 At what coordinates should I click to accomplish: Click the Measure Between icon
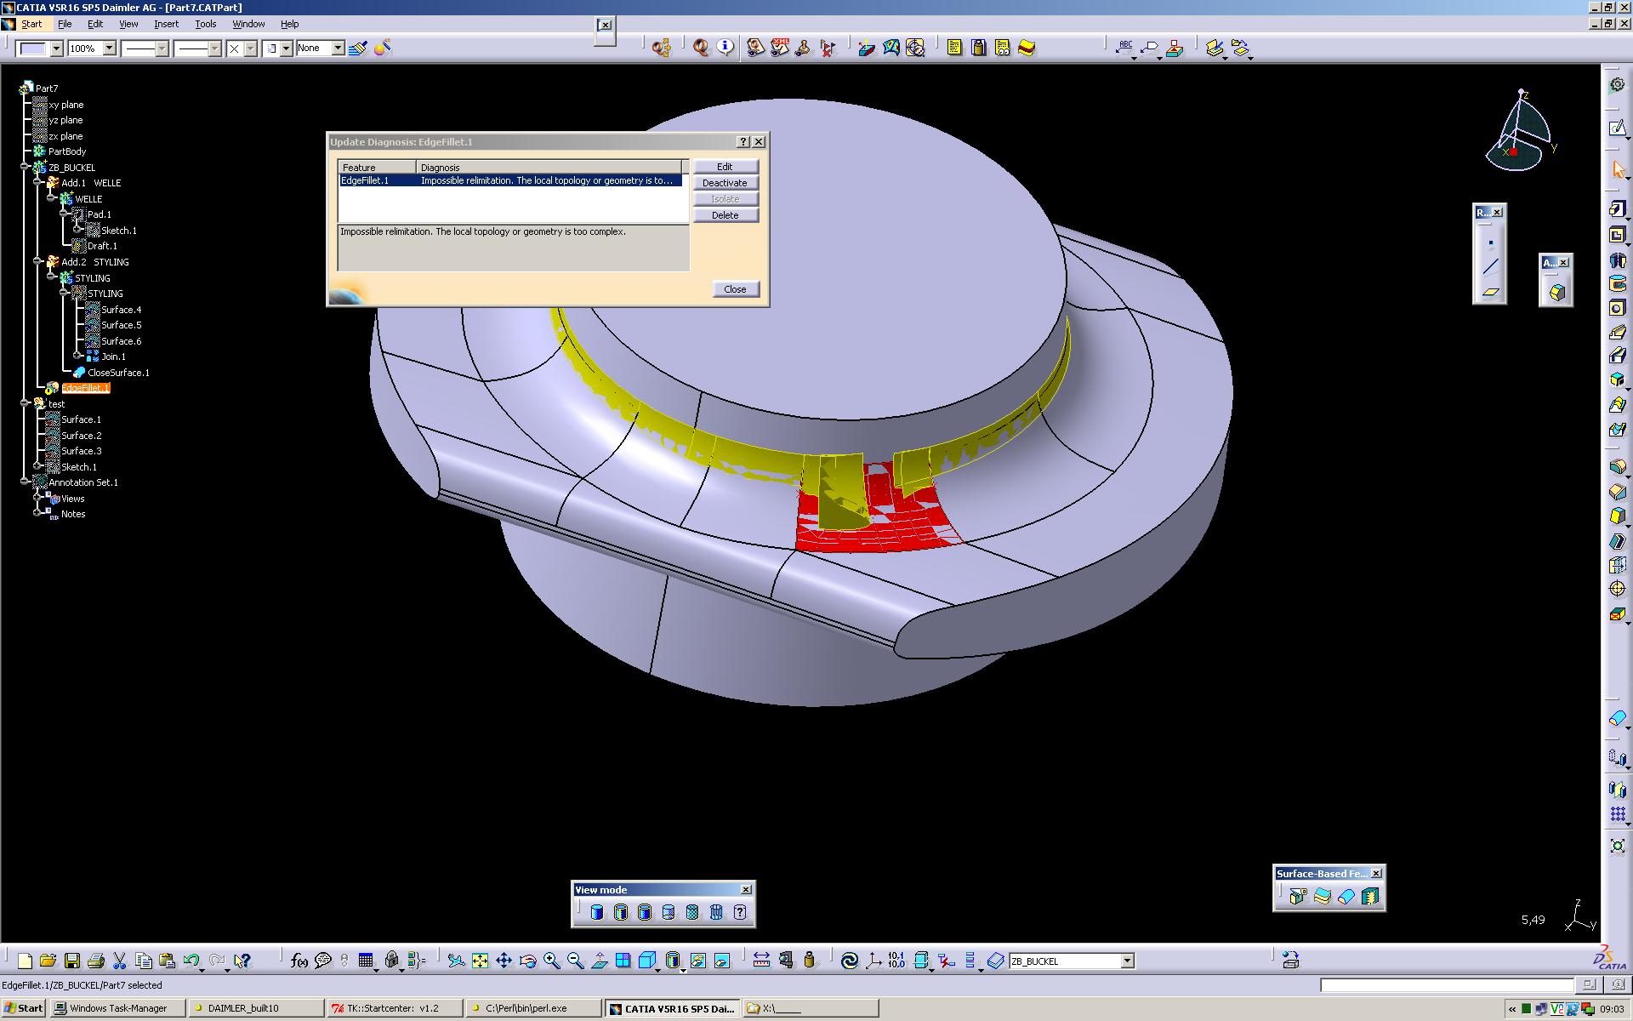pyautogui.click(x=761, y=961)
